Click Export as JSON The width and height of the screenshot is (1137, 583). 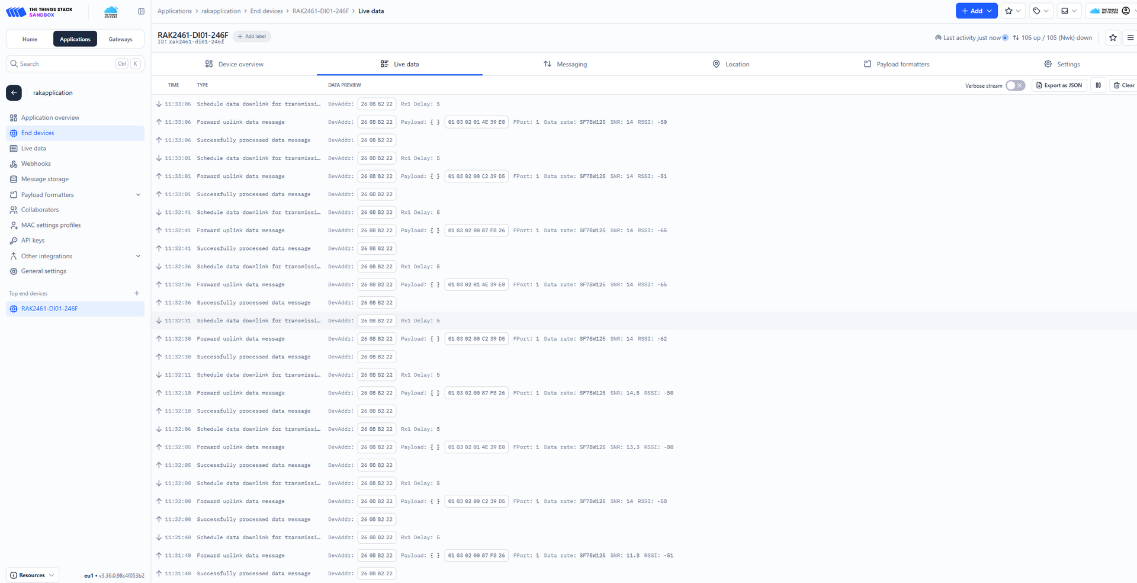(1059, 85)
